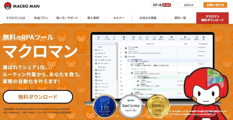Open the お知らせ page

188,5
